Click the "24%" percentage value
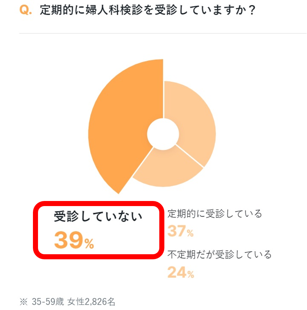Image resolution: width=307 pixels, height=310 pixels. pos(181,273)
